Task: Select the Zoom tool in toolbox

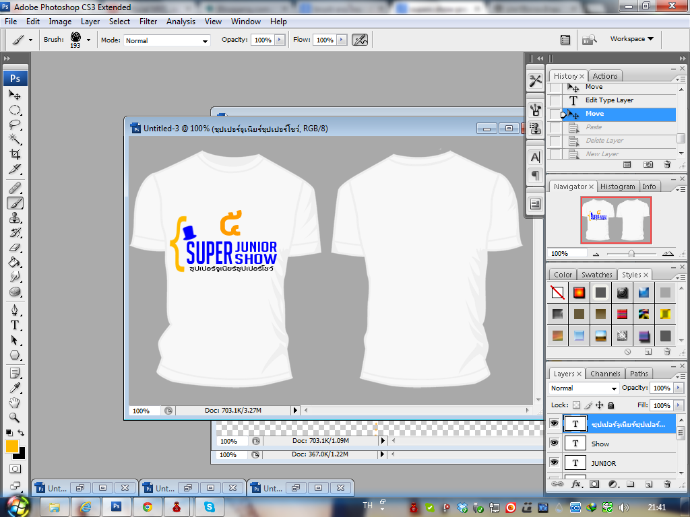Action: point(15,418)
